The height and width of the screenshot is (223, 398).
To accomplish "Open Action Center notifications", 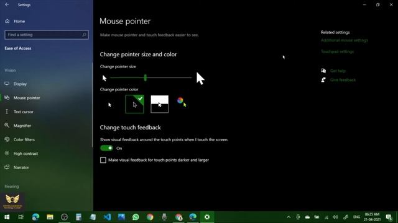I will 389,217.
